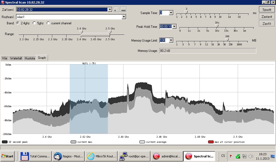
Task: Click the Zavřít button
Action: coord(267,23)
